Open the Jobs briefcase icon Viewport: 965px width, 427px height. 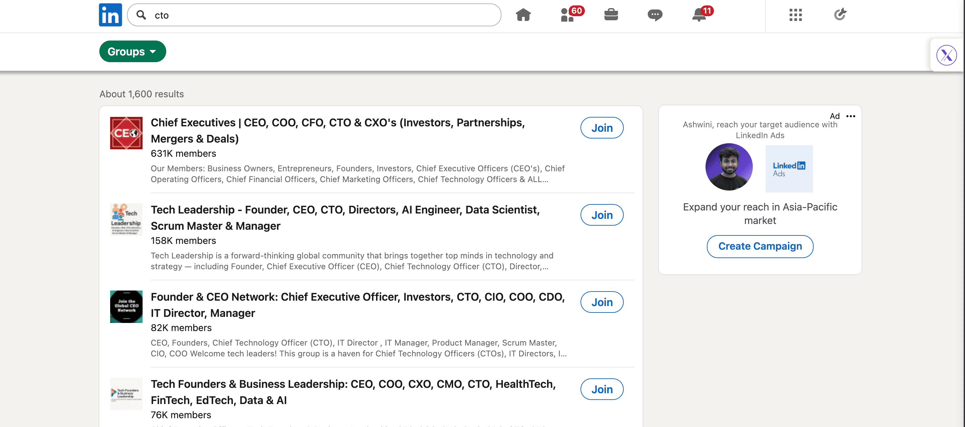tap(611, 15)
